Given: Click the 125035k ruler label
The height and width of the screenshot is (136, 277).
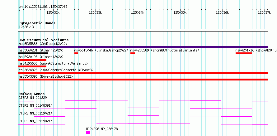Looking at the screenshot, I should click(x=180, y=12).
